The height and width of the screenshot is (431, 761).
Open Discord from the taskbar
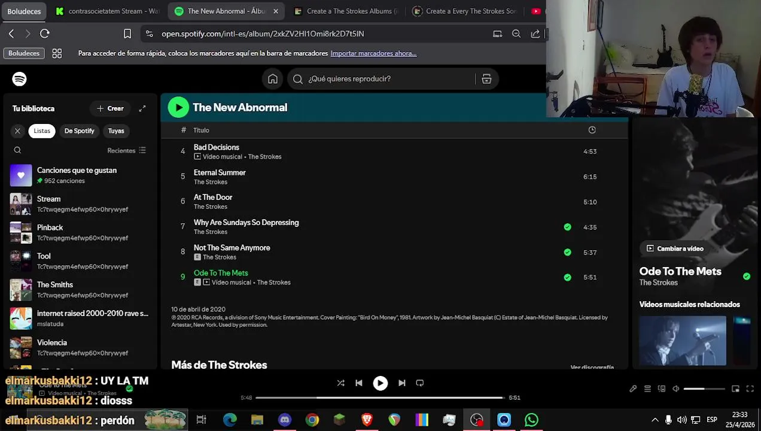click(285, 420)
